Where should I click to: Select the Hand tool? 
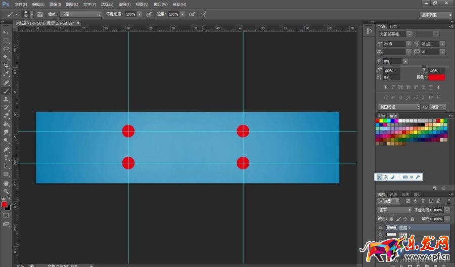[7, 183]
